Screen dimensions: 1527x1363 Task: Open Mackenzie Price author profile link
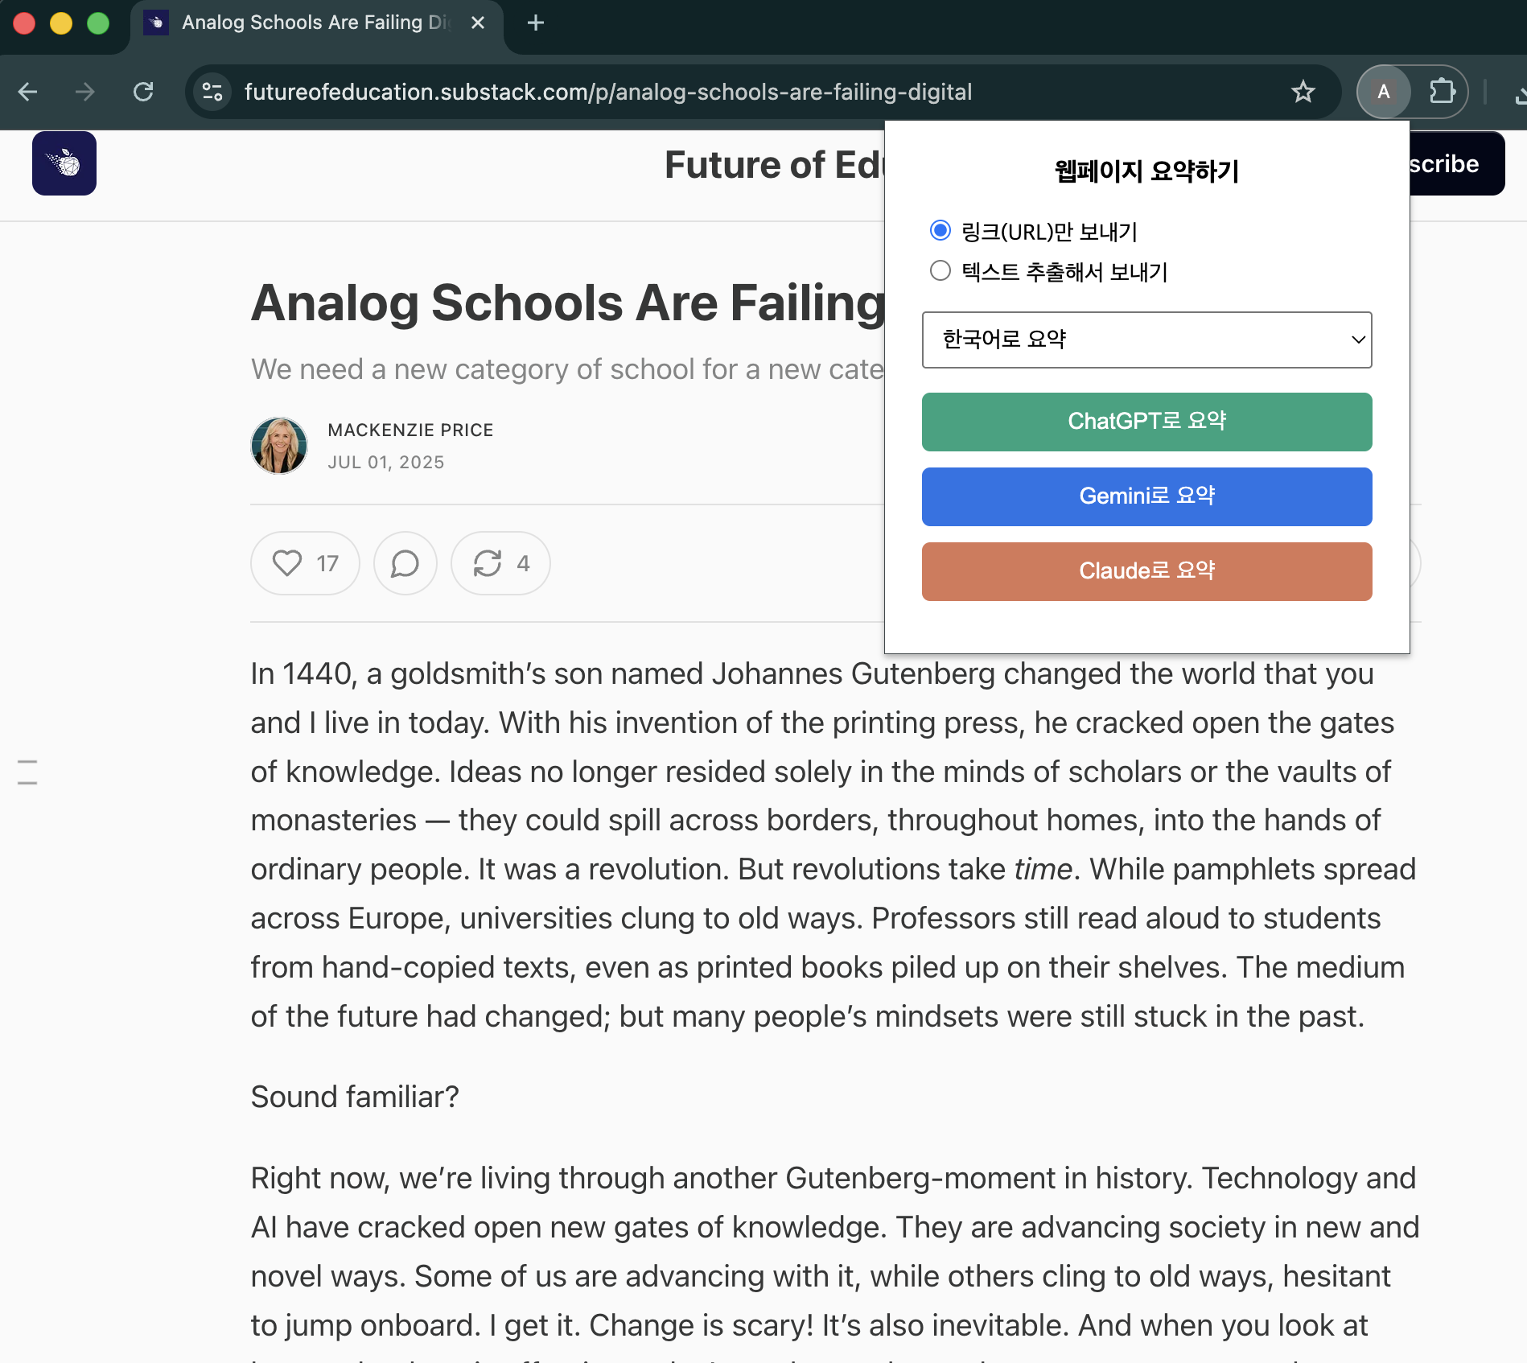[x=410, y=430]
